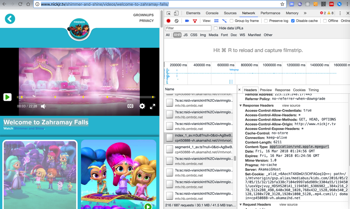
Task: Enter fullscreen video mode
Action: click(x=153, y=106)
